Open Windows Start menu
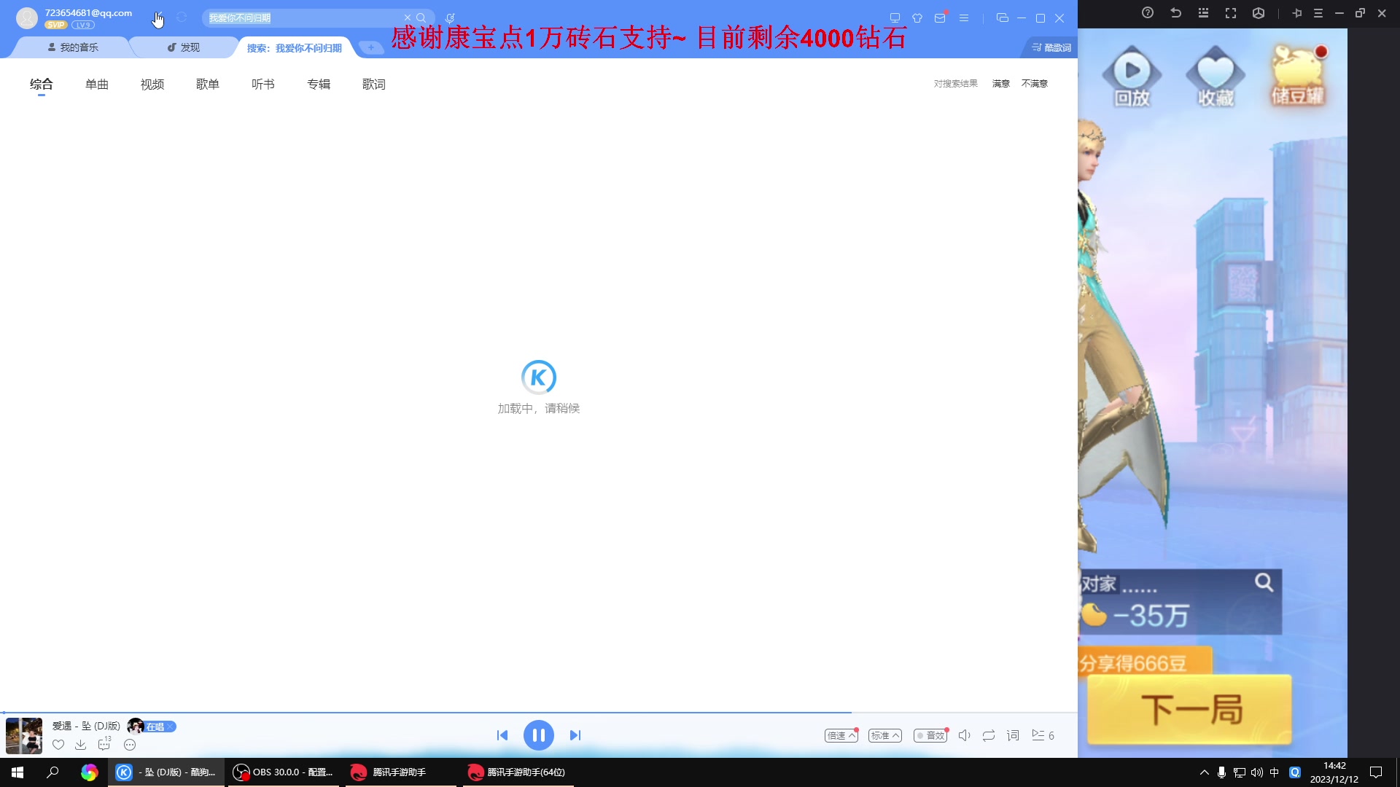The width and height of the screenshot is (1400, 787). [x=17, y=772]
